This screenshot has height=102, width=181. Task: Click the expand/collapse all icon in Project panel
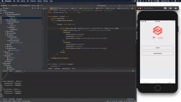35,8
